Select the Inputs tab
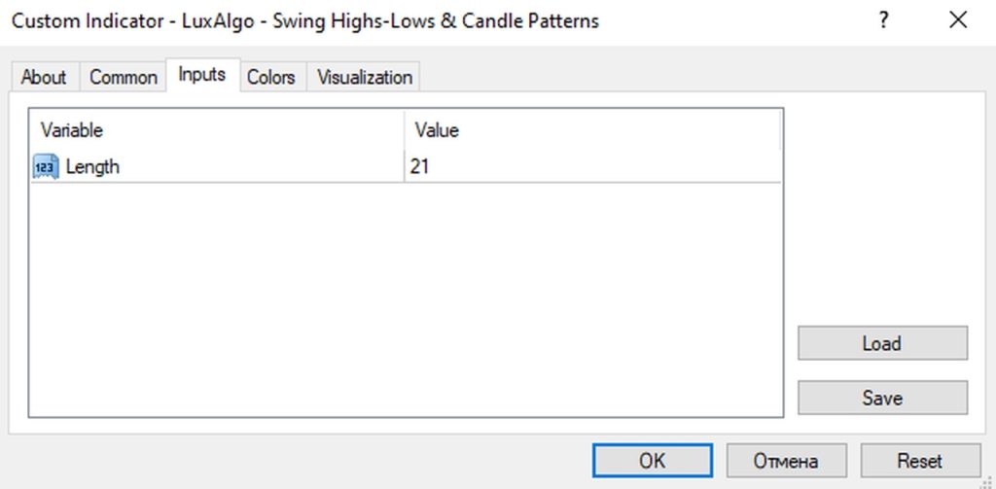 pyautogui.click(x=202, y=75)
